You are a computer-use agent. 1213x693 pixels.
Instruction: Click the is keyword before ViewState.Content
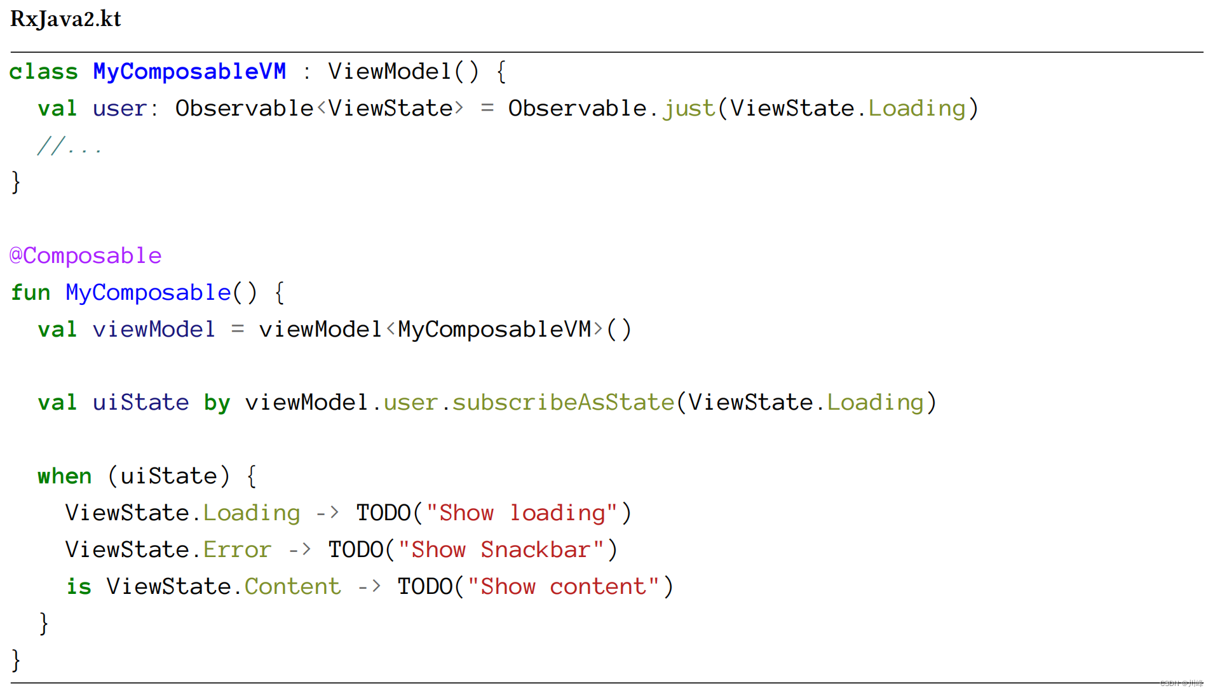click(79, 586)
